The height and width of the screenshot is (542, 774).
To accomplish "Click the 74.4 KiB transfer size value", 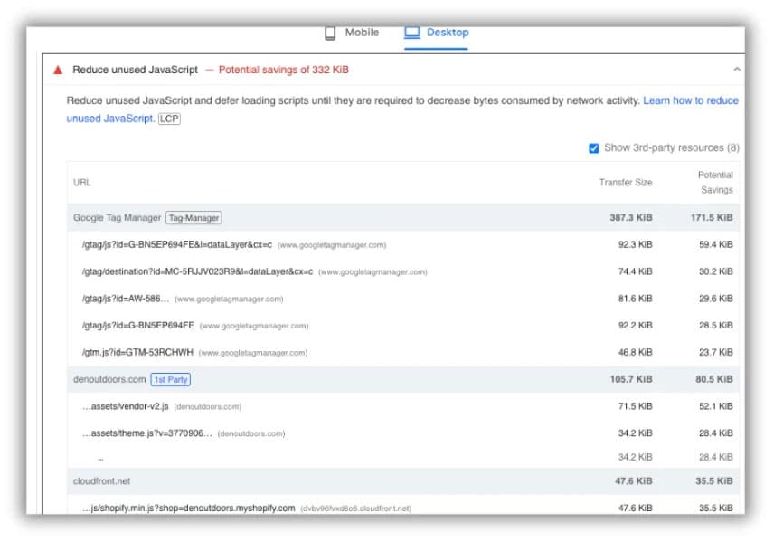I will coord(636,271).
